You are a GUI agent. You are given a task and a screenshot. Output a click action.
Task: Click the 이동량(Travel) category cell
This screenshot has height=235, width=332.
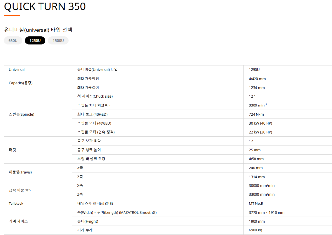coord(20,172)
